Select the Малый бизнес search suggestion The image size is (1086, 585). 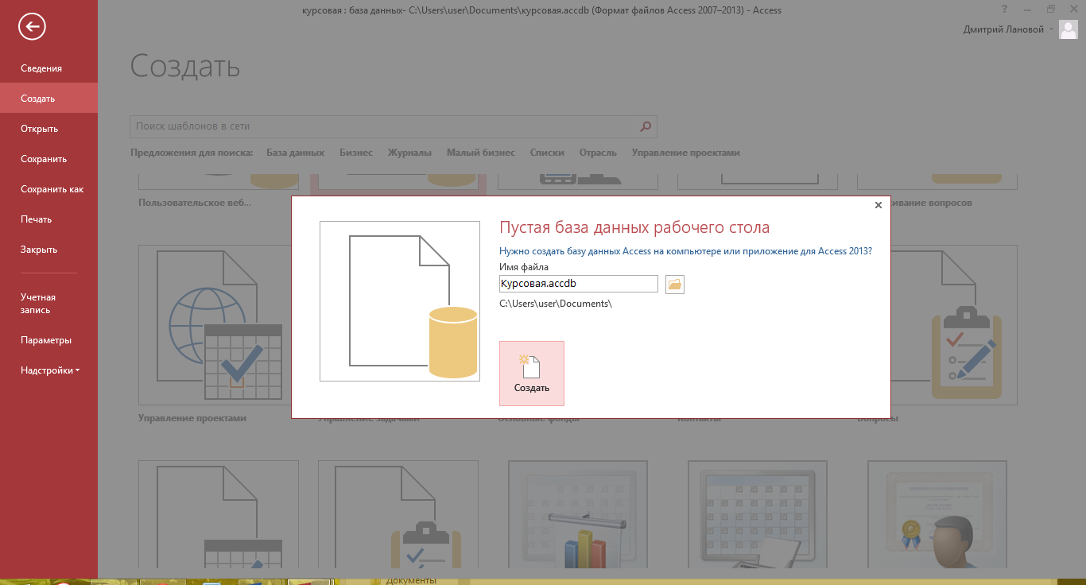(481, 153)
